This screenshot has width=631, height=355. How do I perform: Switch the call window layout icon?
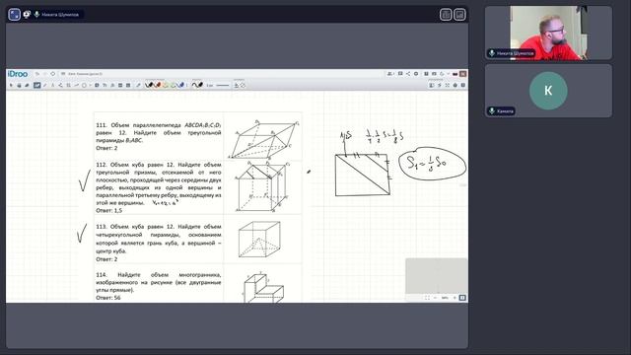[x=446, y=15]
